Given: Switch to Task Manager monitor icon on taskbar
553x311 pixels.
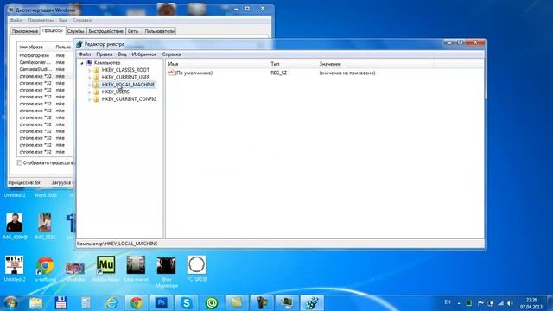Looking at the screenshot, I should click(287, 303).
